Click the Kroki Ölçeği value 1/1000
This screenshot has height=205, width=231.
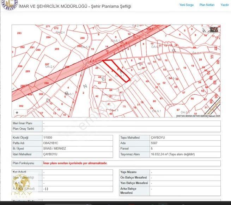[x=48, y=137]
